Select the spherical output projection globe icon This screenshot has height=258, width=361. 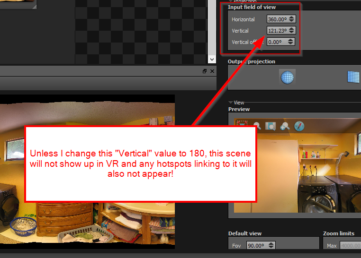click(287, 77)
